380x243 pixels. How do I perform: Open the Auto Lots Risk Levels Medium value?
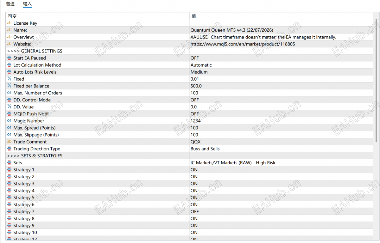click(281, 72)
